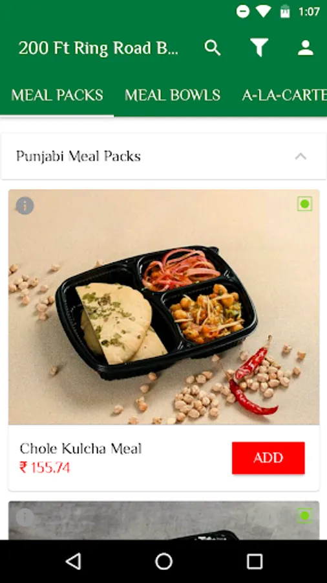327x583 pixels.
Task: Add Chole Kulcha Meal to cart
Action: pyautogui.click(x=268, y=458)
